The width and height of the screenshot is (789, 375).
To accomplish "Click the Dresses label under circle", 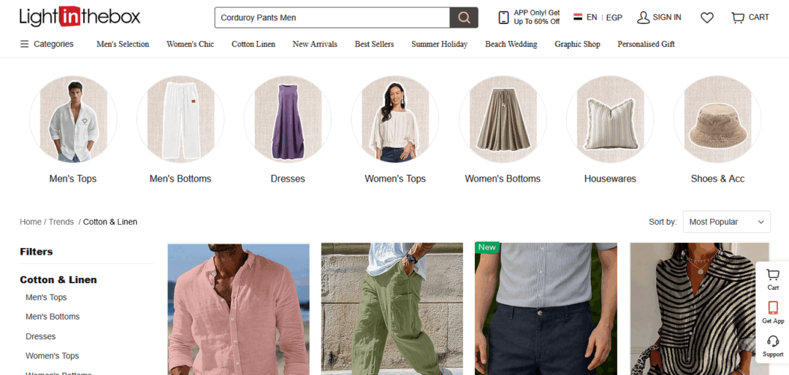I will [288, 179].
